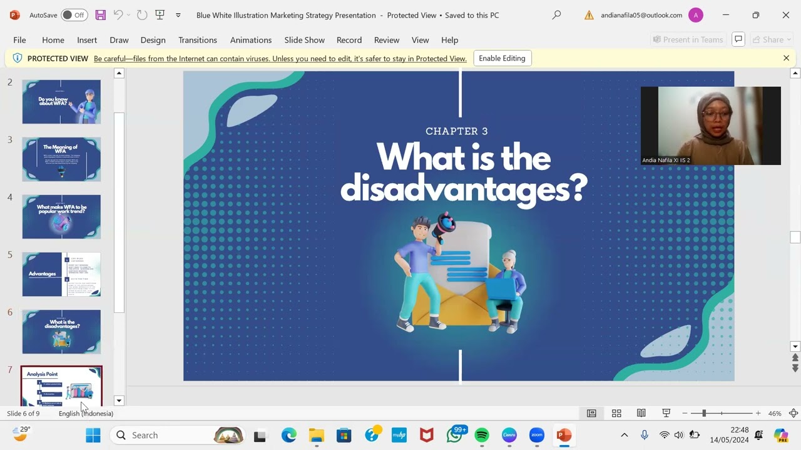Switch to Reading View icon
The width and height of the screenshot is (801, 450).
pos(641,413)
